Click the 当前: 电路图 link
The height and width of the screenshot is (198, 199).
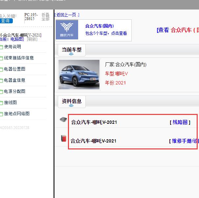tap(12, 39)
